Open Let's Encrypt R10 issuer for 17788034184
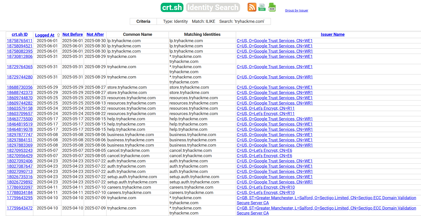Image resolution: width=421 pixels, height=216 pixels. tap(266, 192)
